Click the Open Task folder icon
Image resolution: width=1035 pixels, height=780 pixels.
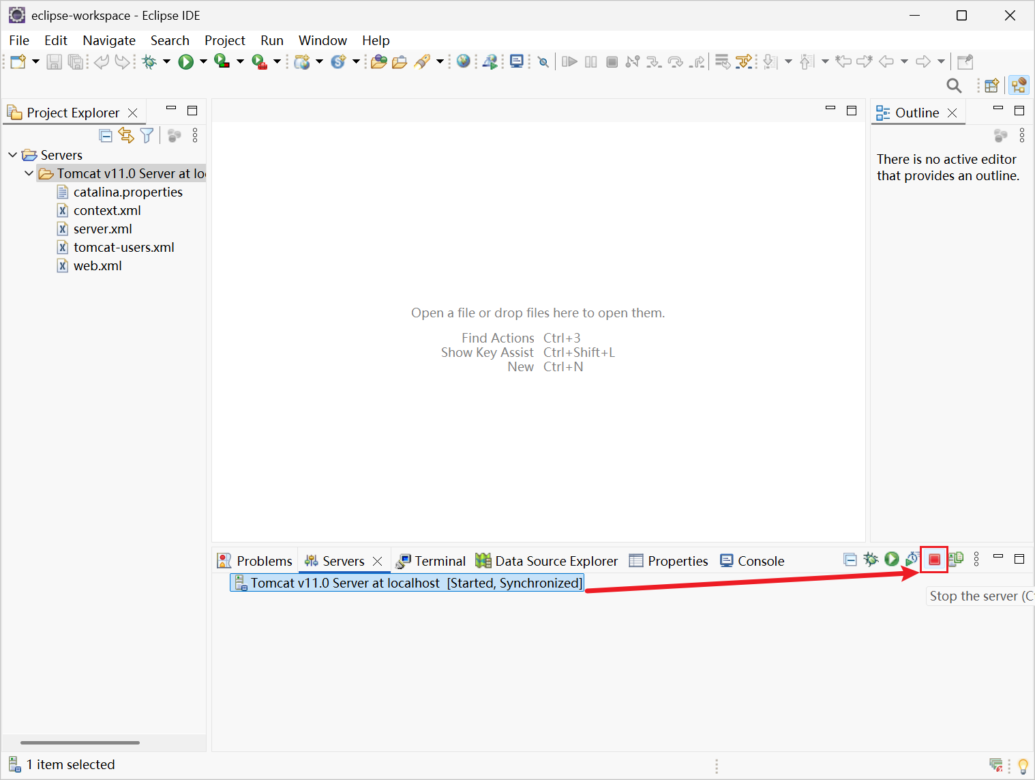tap(400, 62)
